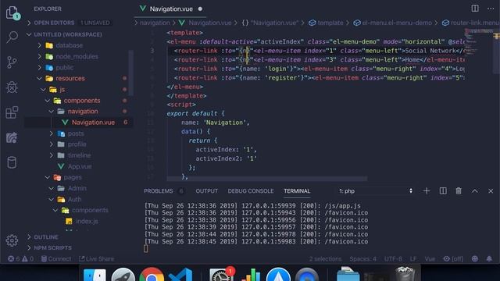Click the feedback smiley in status bar
Image resolution: width=500 pixels, height=281 pixels.
tap(475, 258)
